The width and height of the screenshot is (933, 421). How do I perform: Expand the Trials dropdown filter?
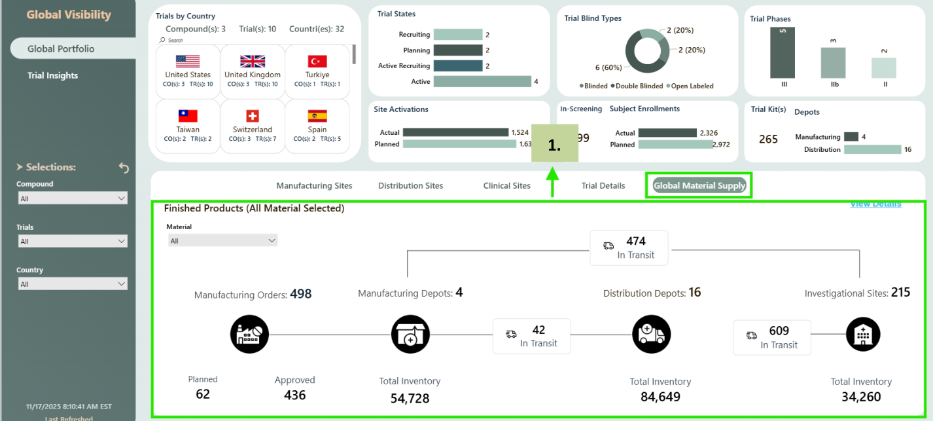(x=72, y=242)
